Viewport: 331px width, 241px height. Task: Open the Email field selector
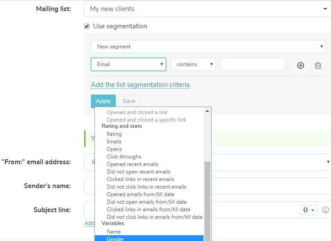[128, 64]
